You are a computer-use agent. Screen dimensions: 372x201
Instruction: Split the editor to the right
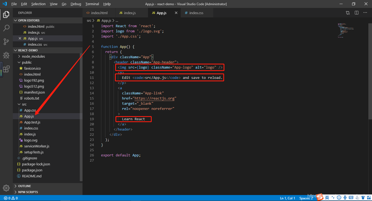click(x=356, y=13)
